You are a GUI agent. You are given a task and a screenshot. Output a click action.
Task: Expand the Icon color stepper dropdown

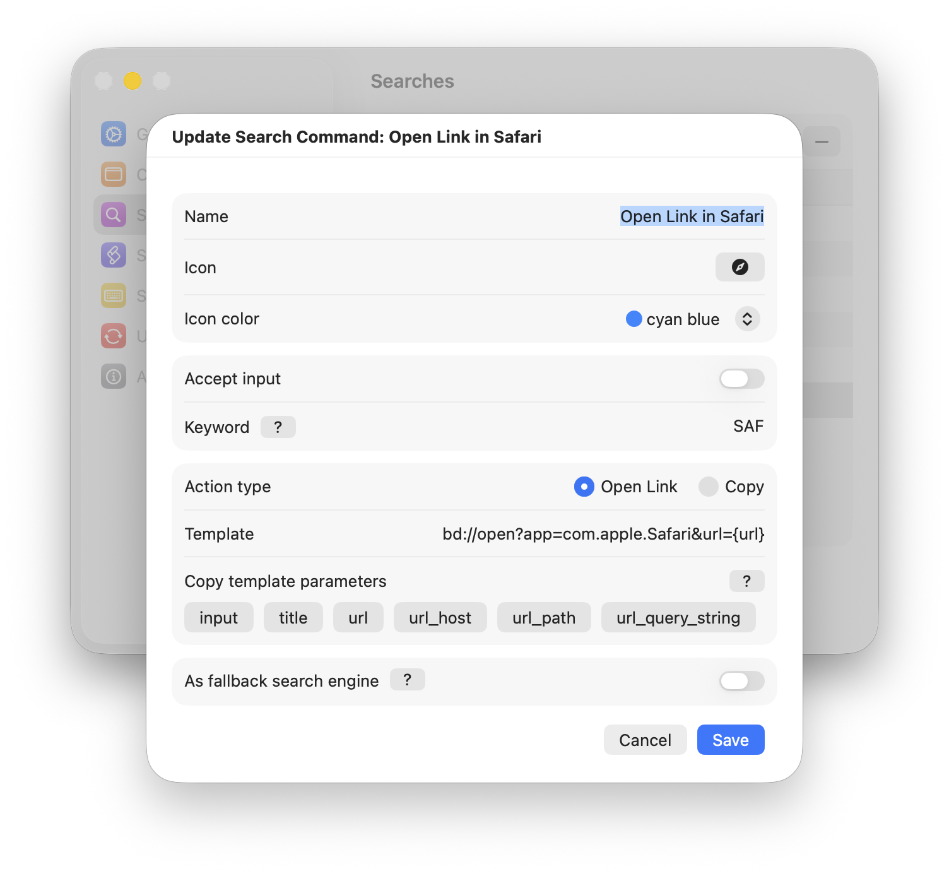[747, 319]
